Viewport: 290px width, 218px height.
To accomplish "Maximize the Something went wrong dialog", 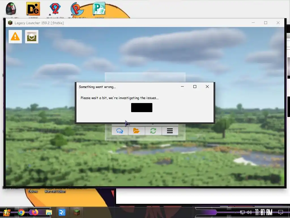I will pos(195,87).
